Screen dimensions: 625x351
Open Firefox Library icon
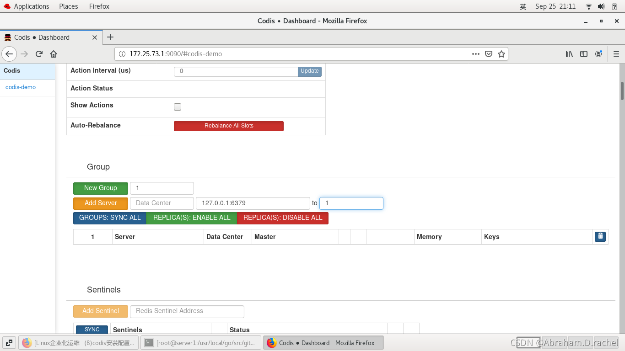tap(569, 54)
